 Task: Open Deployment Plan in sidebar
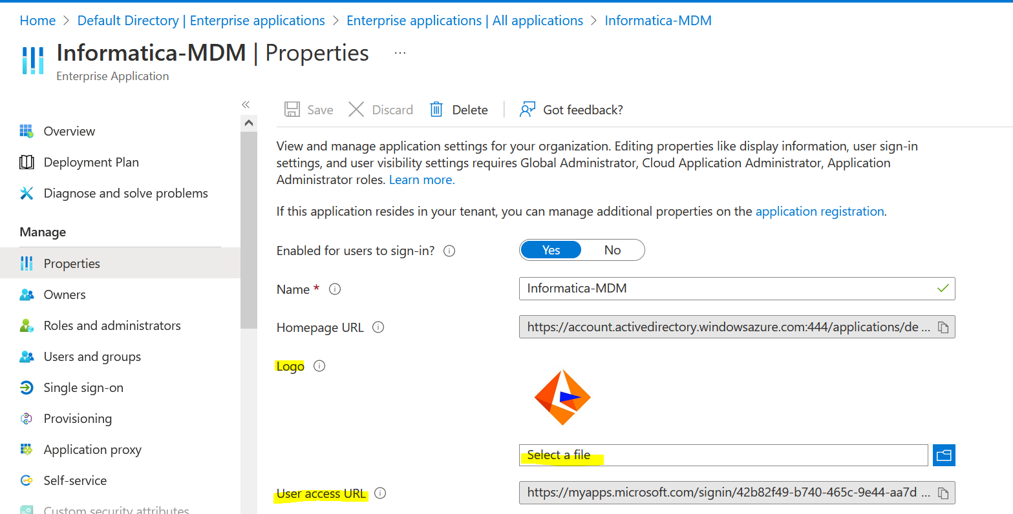click(x=91, y=162)
